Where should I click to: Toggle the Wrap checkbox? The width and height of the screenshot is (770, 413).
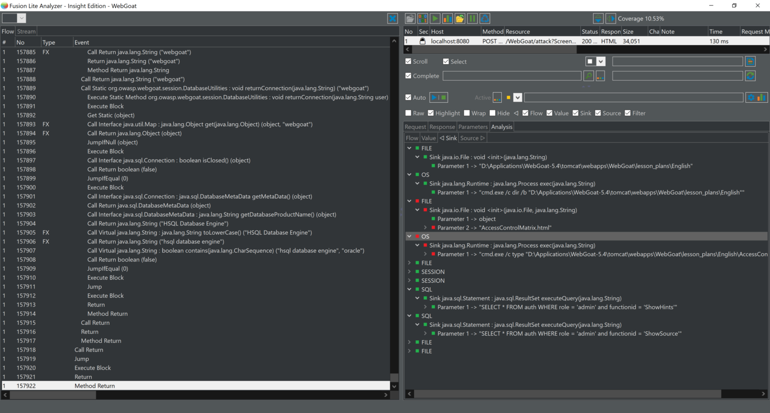tap(467, 113)
